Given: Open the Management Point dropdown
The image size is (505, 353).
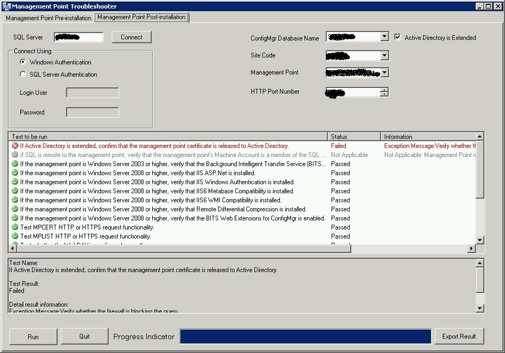Looking at the screenshot, I should pyautogui.click(x=384, y=72).
